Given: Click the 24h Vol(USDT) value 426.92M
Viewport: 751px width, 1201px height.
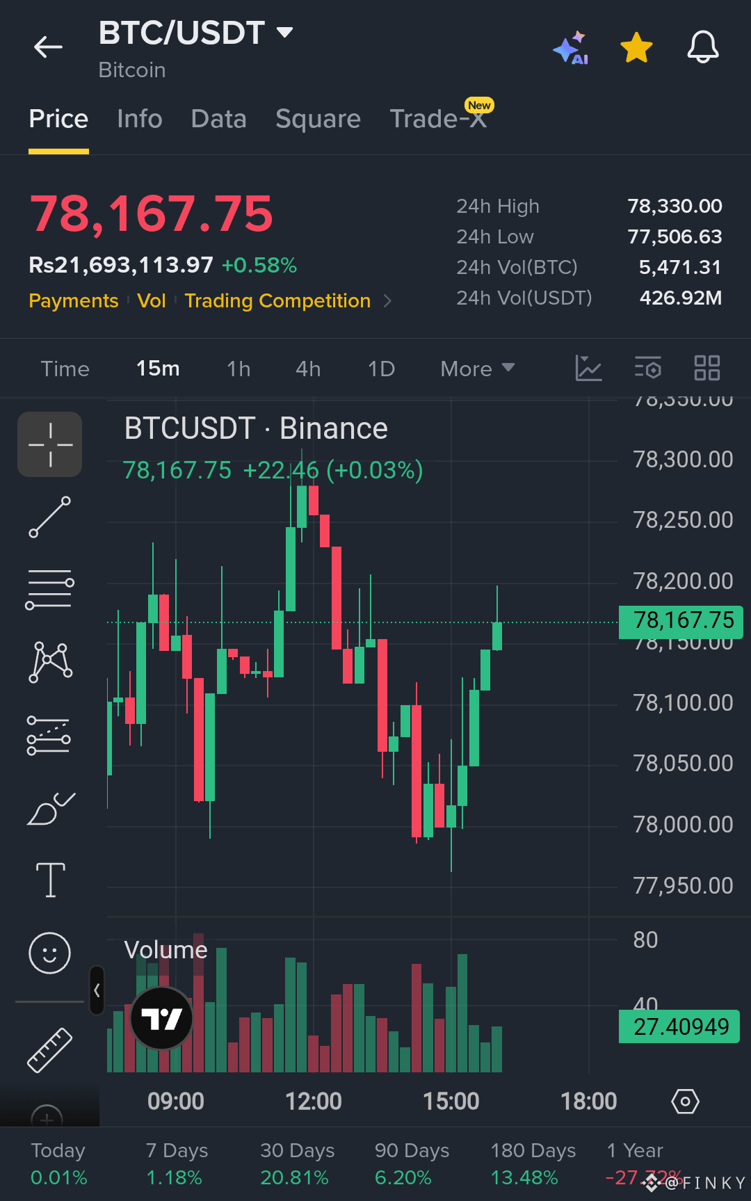Looking at the screenshot, I should tap(681, 298).
